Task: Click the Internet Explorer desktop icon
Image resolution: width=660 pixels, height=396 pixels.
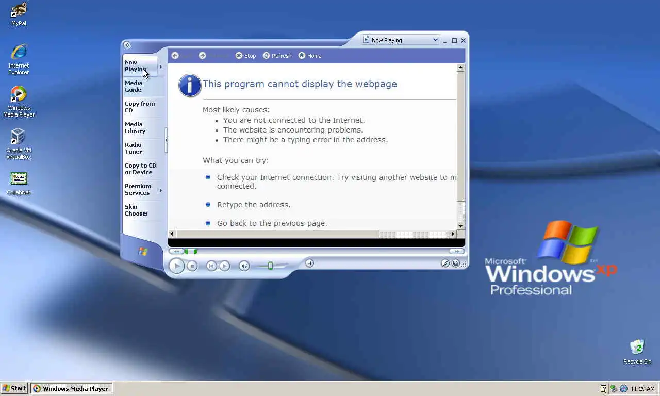Action: point(19,60)
